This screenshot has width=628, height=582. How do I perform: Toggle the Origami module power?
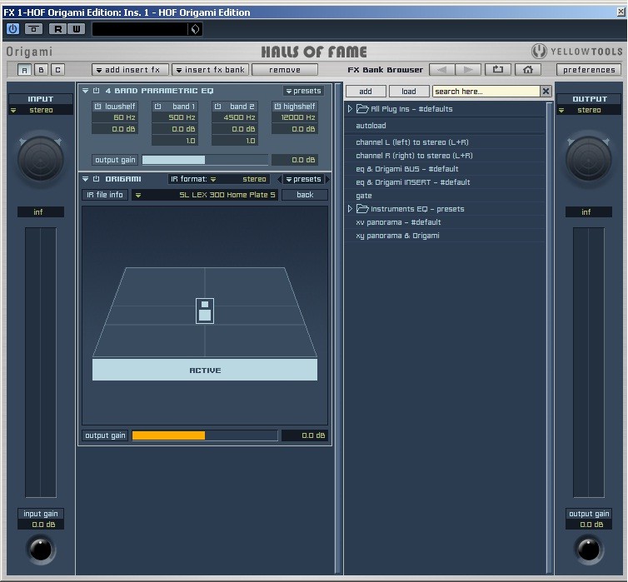(x=96, y=179)
